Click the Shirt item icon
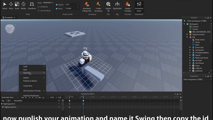Viewport: 213px width, 120px height. [x=193, y=45]
